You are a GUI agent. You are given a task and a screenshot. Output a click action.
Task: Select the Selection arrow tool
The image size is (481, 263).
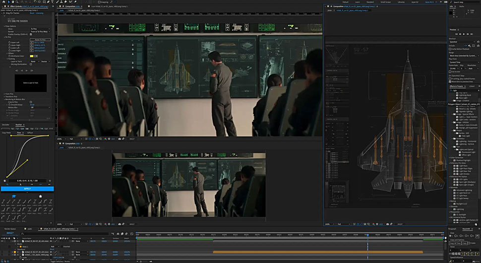click(9, 2)
